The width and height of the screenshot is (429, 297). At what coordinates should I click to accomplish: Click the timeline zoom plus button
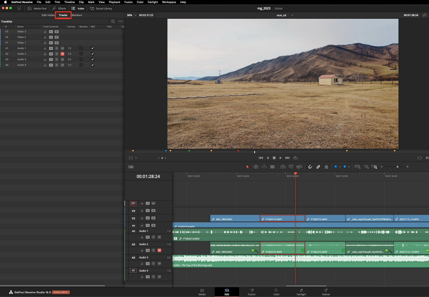coord(408,167)
